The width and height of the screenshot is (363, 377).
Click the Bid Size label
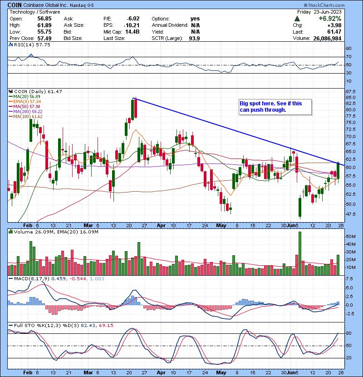pyautogui.click(x=73, y=38)
